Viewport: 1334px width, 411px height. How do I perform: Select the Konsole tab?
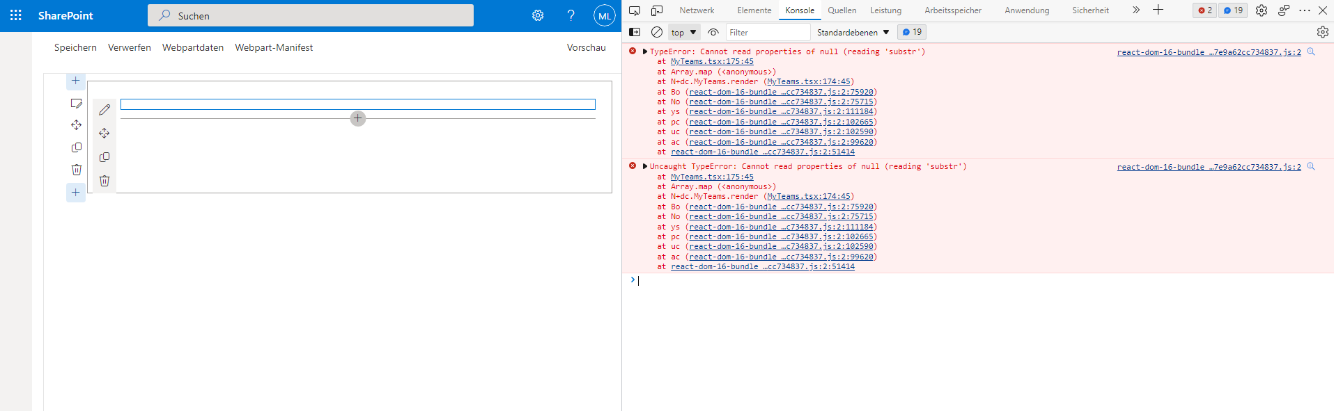click(800, 10)
